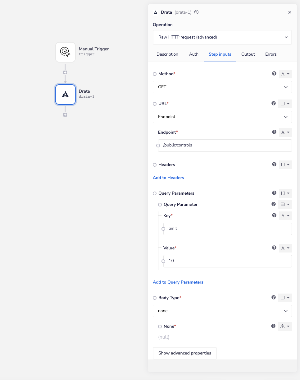Expand the Method GET dropdown

pos(222,87)
